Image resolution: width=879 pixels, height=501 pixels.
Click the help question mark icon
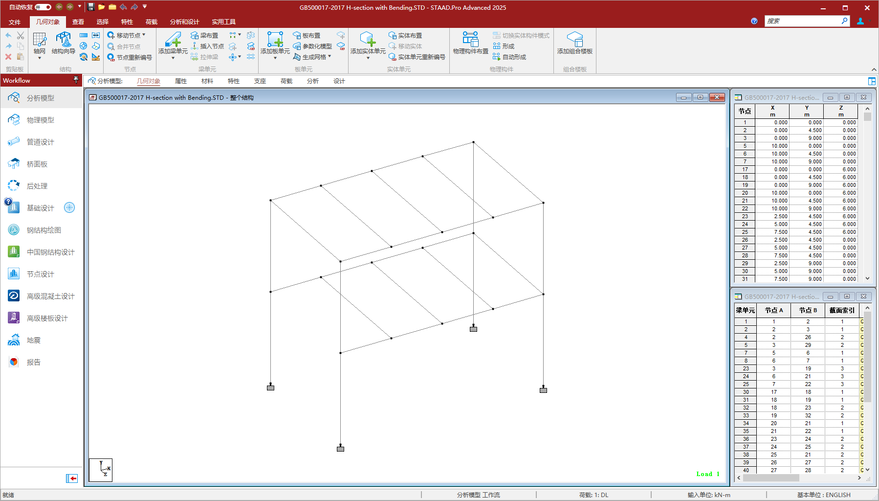coord(754,21)
